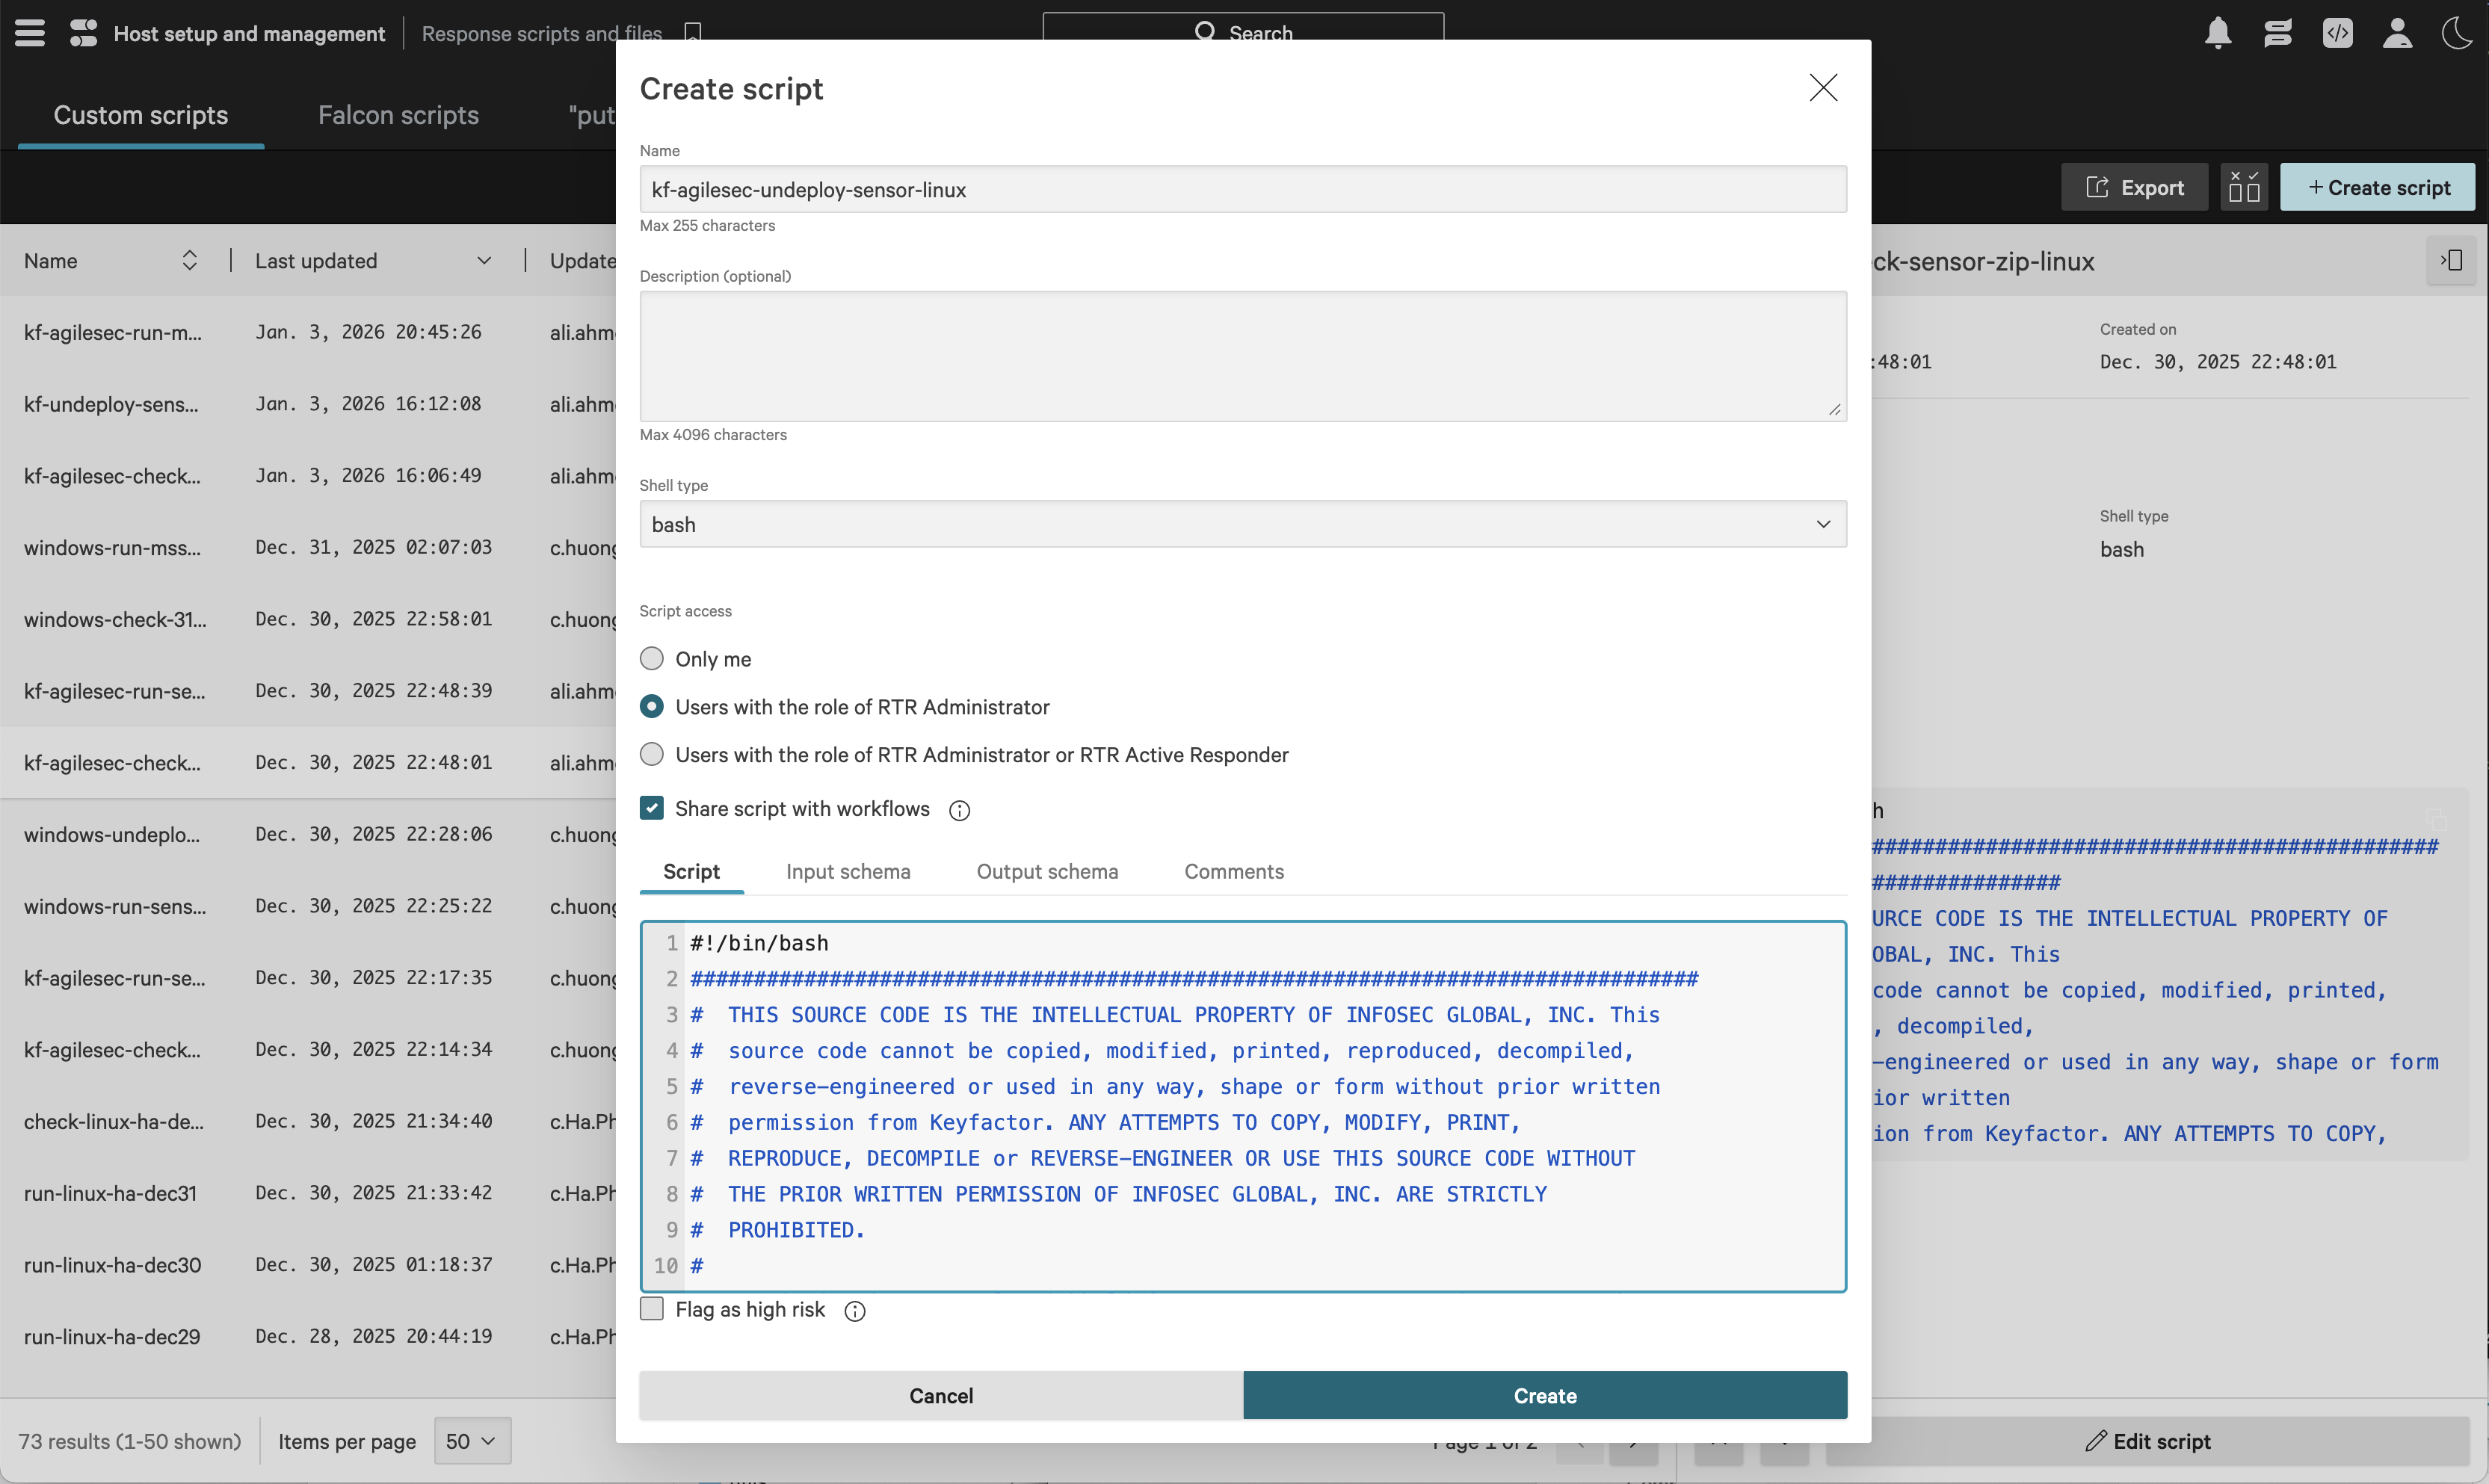Click the dark mode moon icon
2489x1484 pixels.
2457,33
